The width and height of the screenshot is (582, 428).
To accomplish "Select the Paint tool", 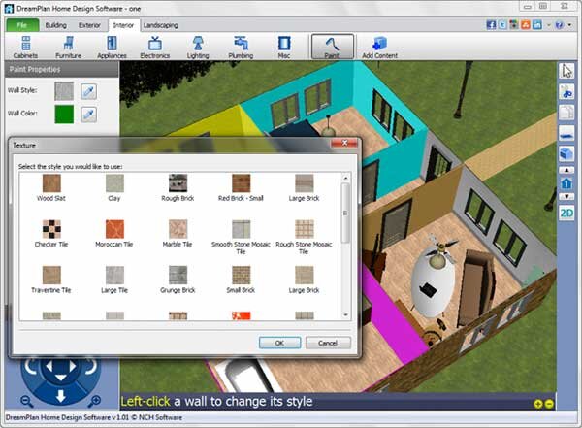I will (x=332, y=47).
